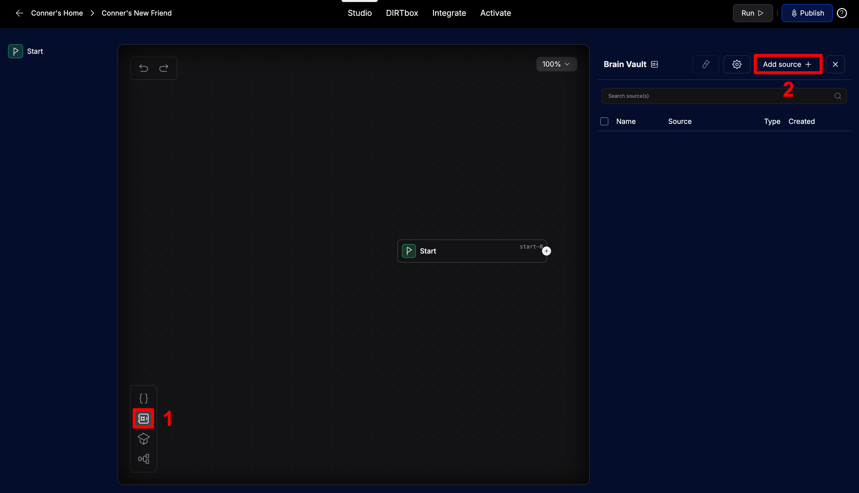Switch to the DIRTbox tab

[402, 13]
